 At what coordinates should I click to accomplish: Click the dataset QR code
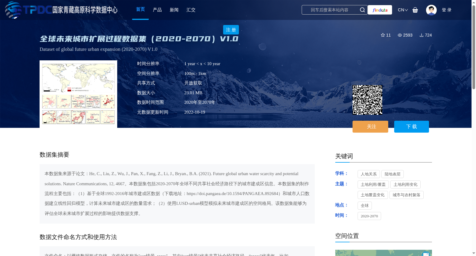367,100
